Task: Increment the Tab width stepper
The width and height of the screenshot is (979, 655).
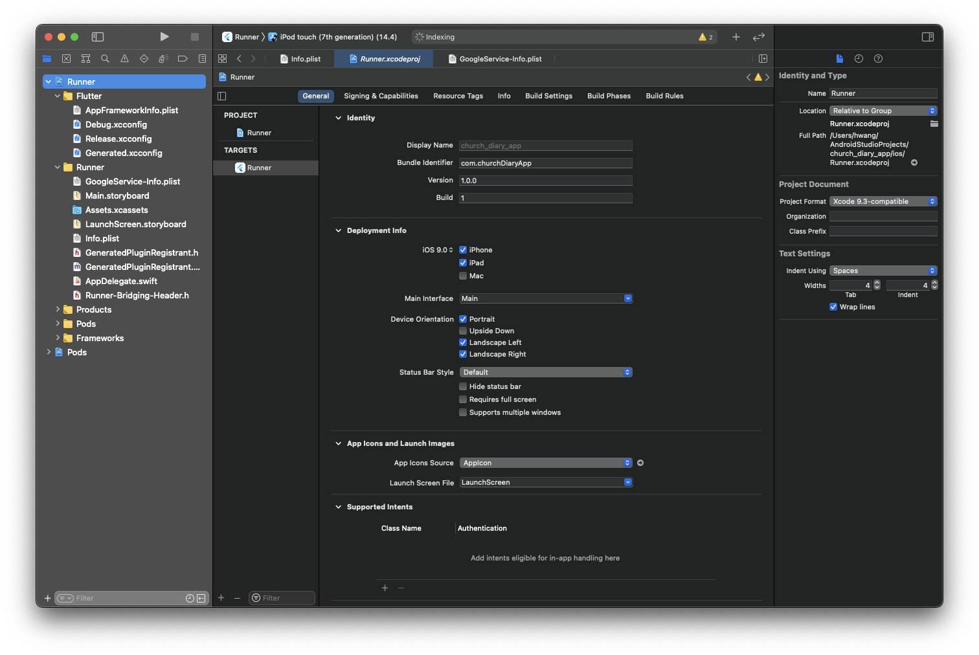Action: tap(877, 283)
